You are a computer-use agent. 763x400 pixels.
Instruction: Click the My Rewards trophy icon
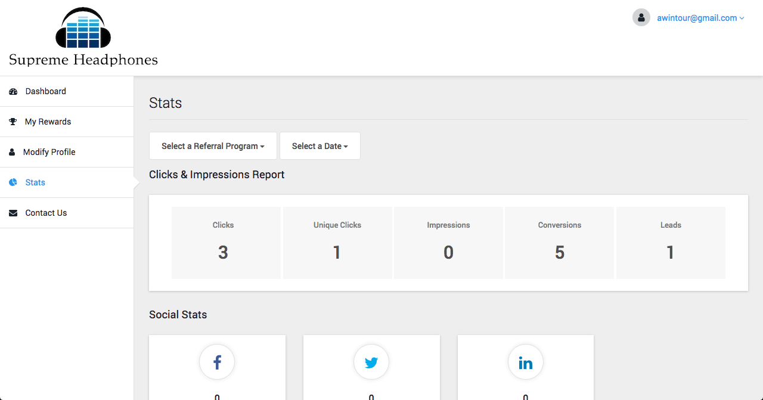[13, 122]
